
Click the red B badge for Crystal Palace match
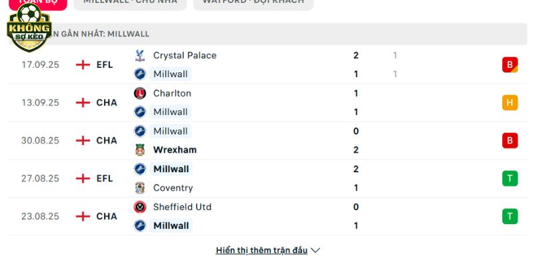coord(510,65)
